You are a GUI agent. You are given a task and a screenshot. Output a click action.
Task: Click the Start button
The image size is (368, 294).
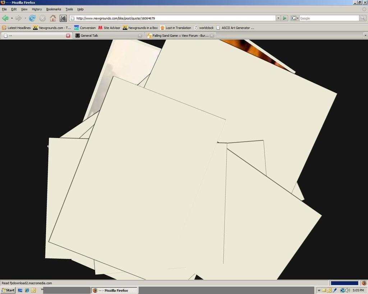8,290
